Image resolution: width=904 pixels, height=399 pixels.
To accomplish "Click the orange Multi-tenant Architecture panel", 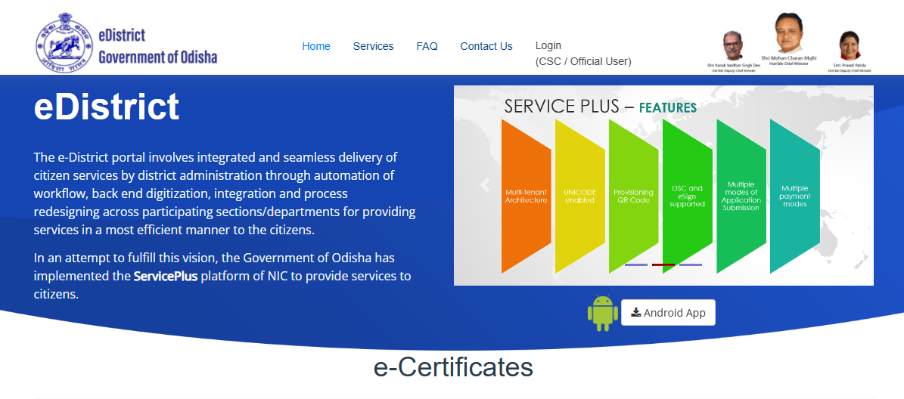I will tap(526, 196).
